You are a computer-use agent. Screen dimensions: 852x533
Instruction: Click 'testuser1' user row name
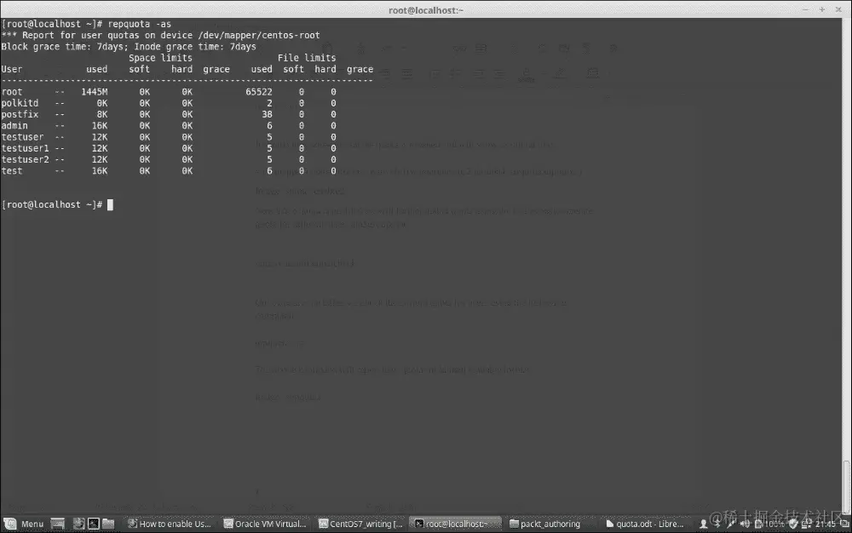pyautogui.click(x=25, y=148)
